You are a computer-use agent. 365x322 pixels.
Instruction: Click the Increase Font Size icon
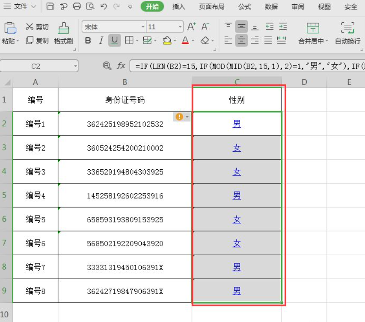[191, 26]
